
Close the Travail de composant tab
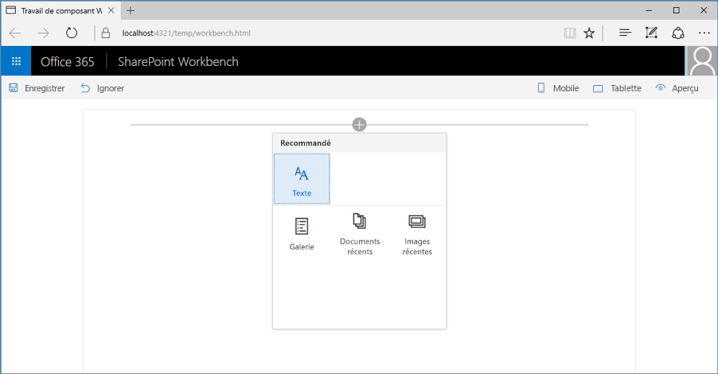(111, 10)
